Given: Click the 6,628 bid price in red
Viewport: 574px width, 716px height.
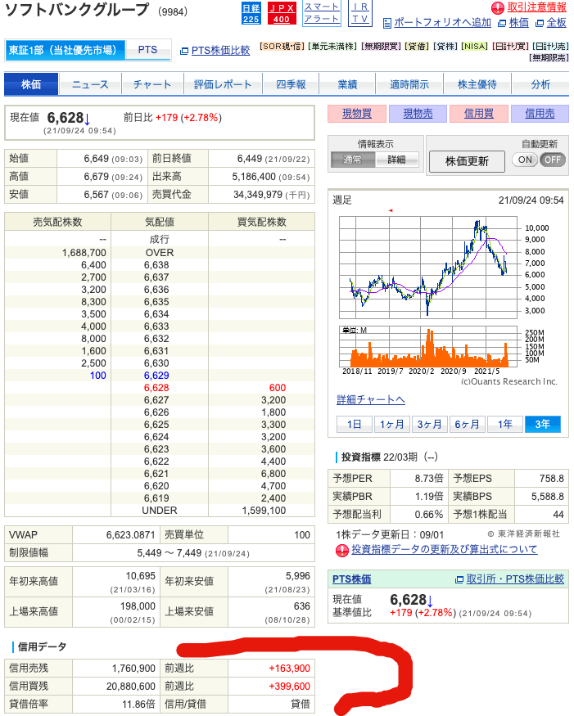Looking at the screenshot, I should 156,388.
